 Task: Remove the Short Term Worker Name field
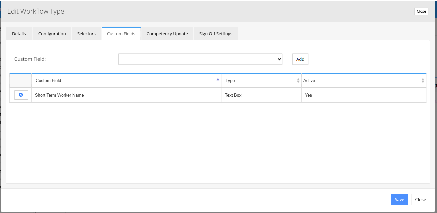[x=21, y=95]
